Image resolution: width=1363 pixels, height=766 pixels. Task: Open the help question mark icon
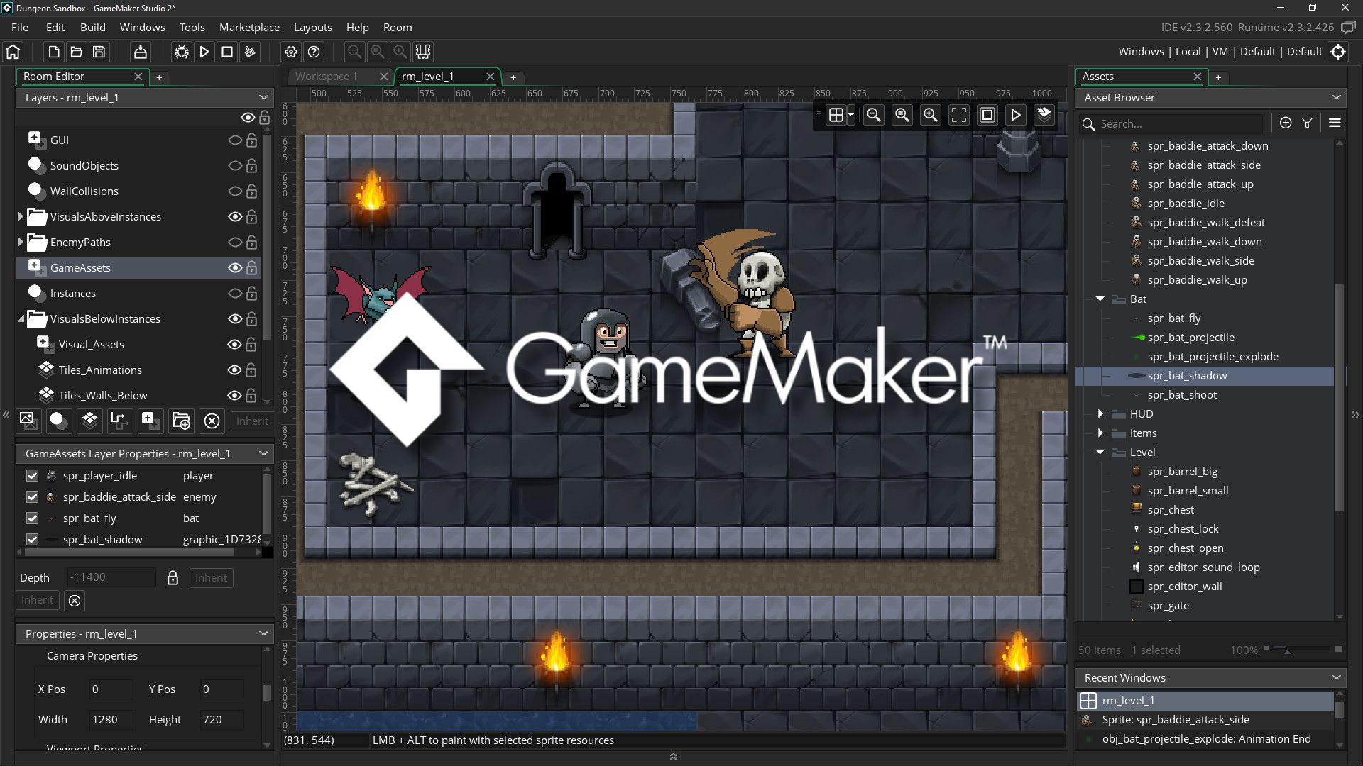point(314,52)
